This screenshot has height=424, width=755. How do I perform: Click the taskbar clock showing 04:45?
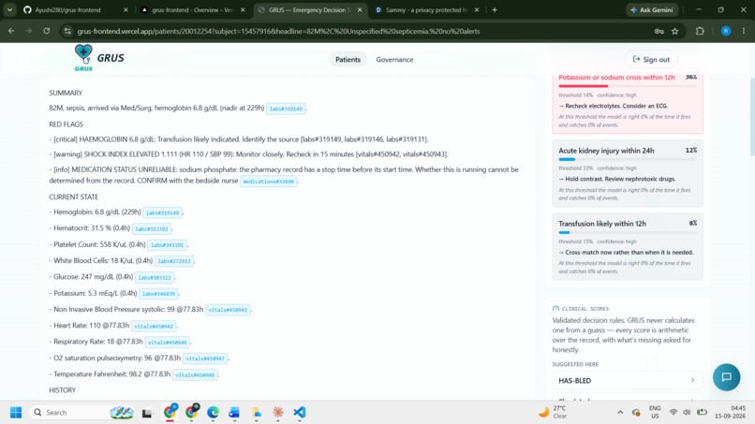tap(730, 413)
